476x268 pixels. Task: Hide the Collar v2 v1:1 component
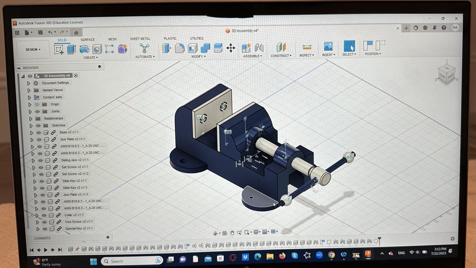click(x=44, y=215)
